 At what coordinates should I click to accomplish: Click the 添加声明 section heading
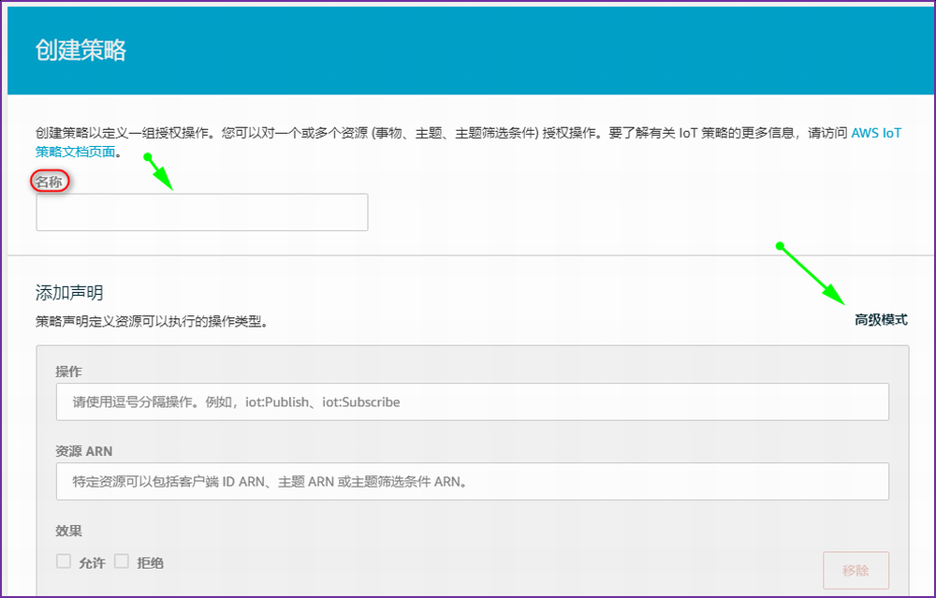click(x=69, y=292)
